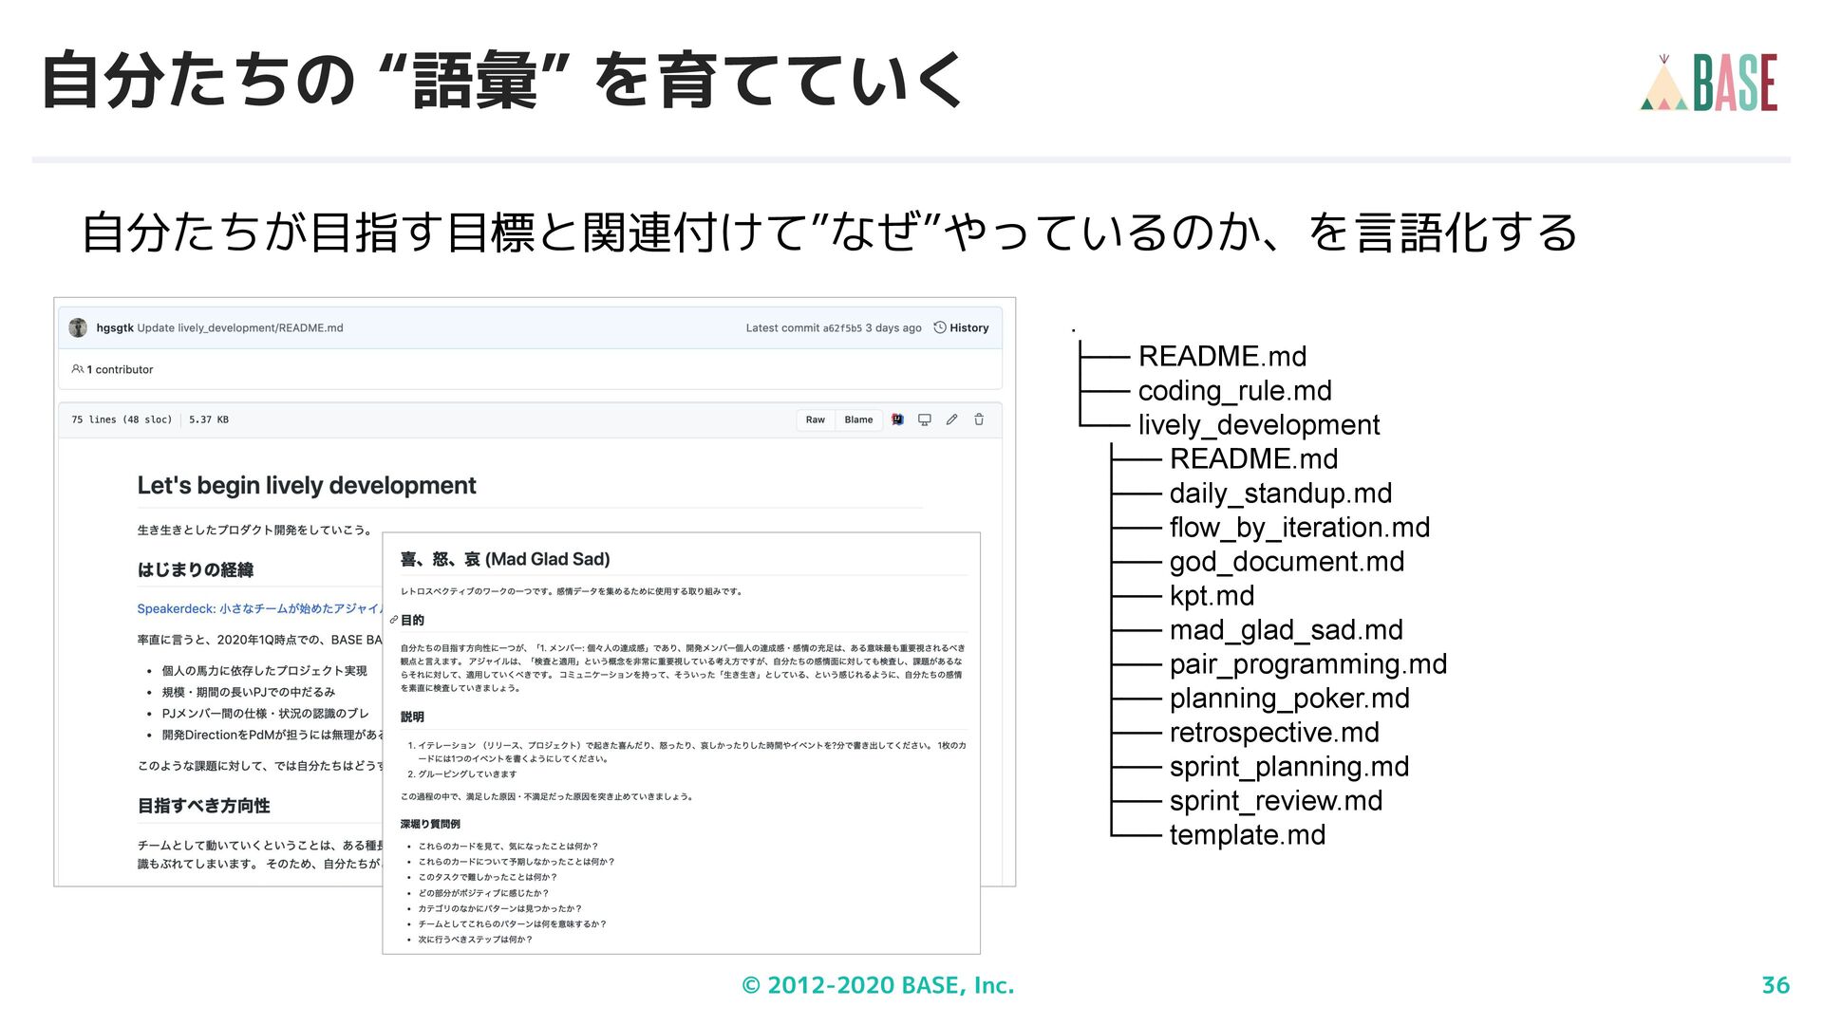Click the anchor link icon beside 目的 heading
Viewport: 1823px width, 1025px height.
coord(393,620)
